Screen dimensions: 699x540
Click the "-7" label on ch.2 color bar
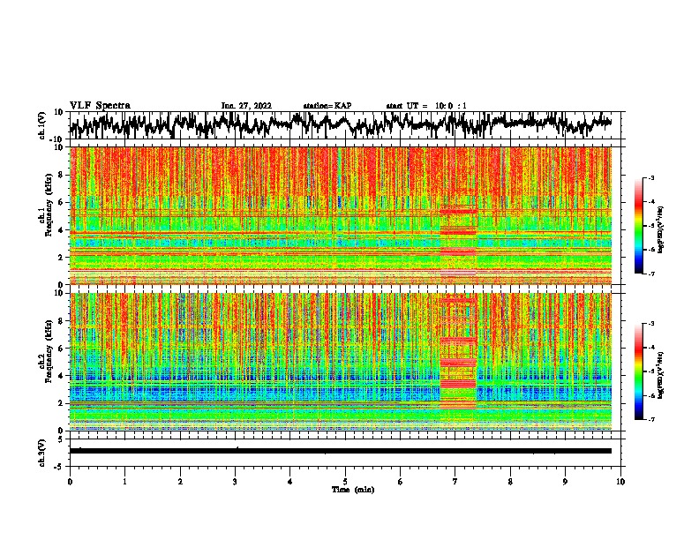[651, 419]
